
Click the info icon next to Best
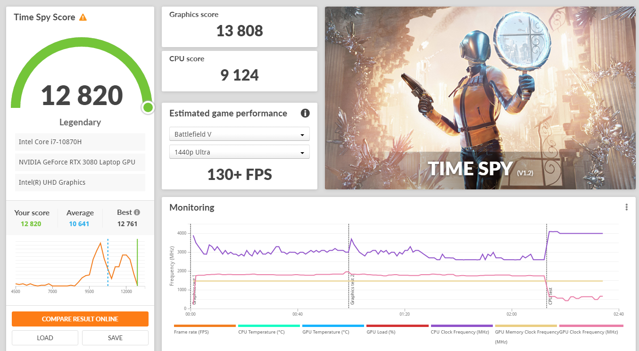137,212
